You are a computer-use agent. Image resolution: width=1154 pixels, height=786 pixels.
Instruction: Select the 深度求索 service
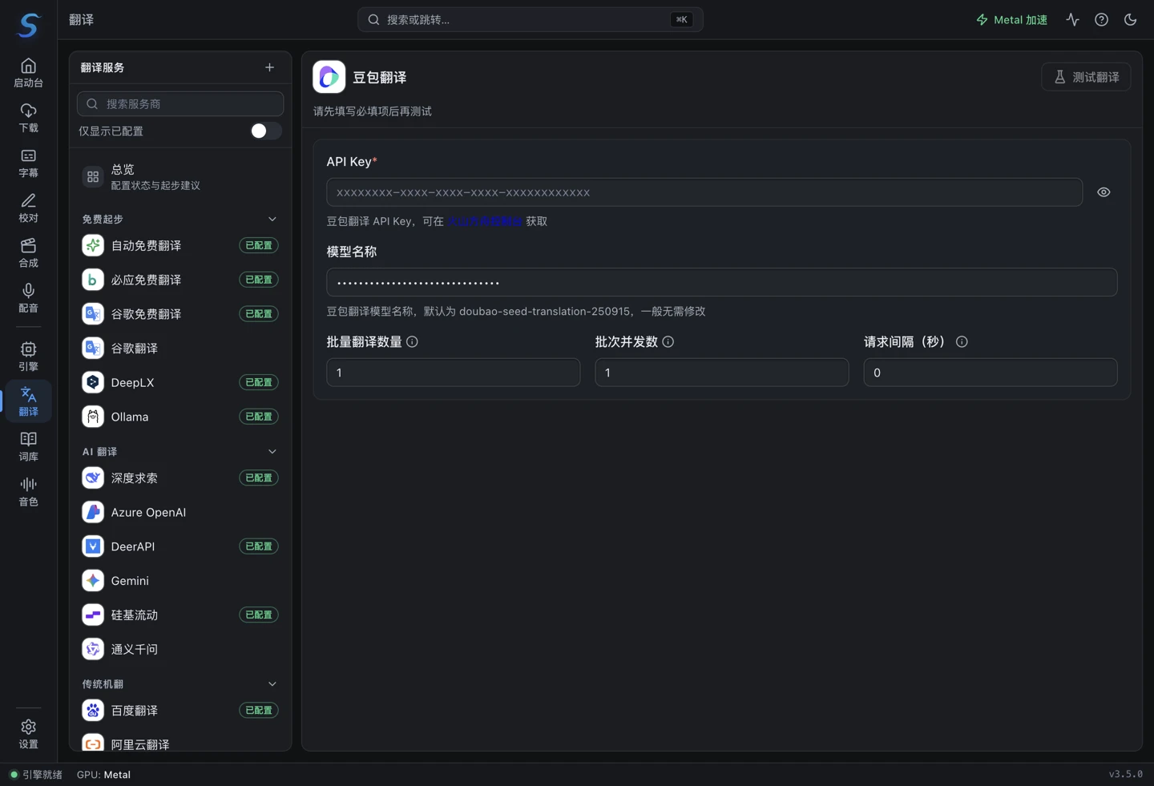tap(180, 478)
